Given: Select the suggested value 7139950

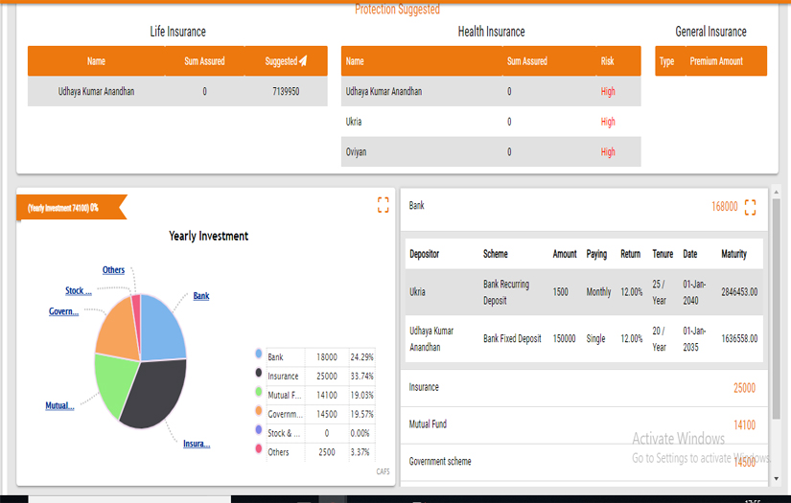Looking at the screenshot, I should 286,92.
